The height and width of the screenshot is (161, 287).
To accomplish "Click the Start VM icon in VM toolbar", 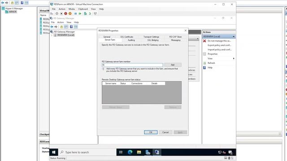I will [57, 13].
